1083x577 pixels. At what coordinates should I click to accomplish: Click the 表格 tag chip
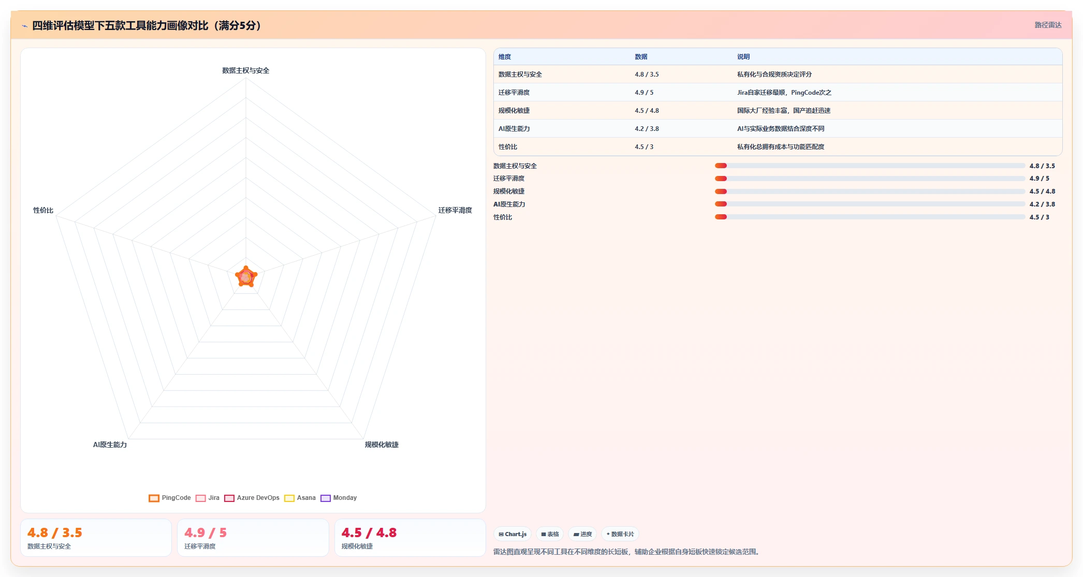click(550, 534)
